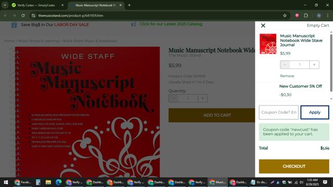Screen dimensions: 333x187
Task: Remove the notebook from the cart
Action: click(x=287, y=76)
